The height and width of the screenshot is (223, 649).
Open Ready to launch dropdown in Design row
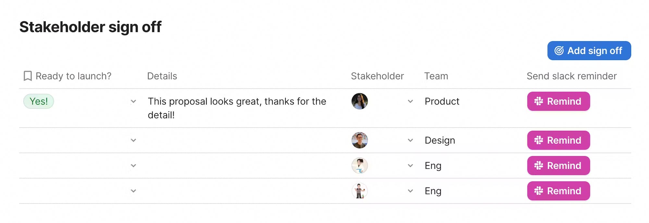[133, 140]
